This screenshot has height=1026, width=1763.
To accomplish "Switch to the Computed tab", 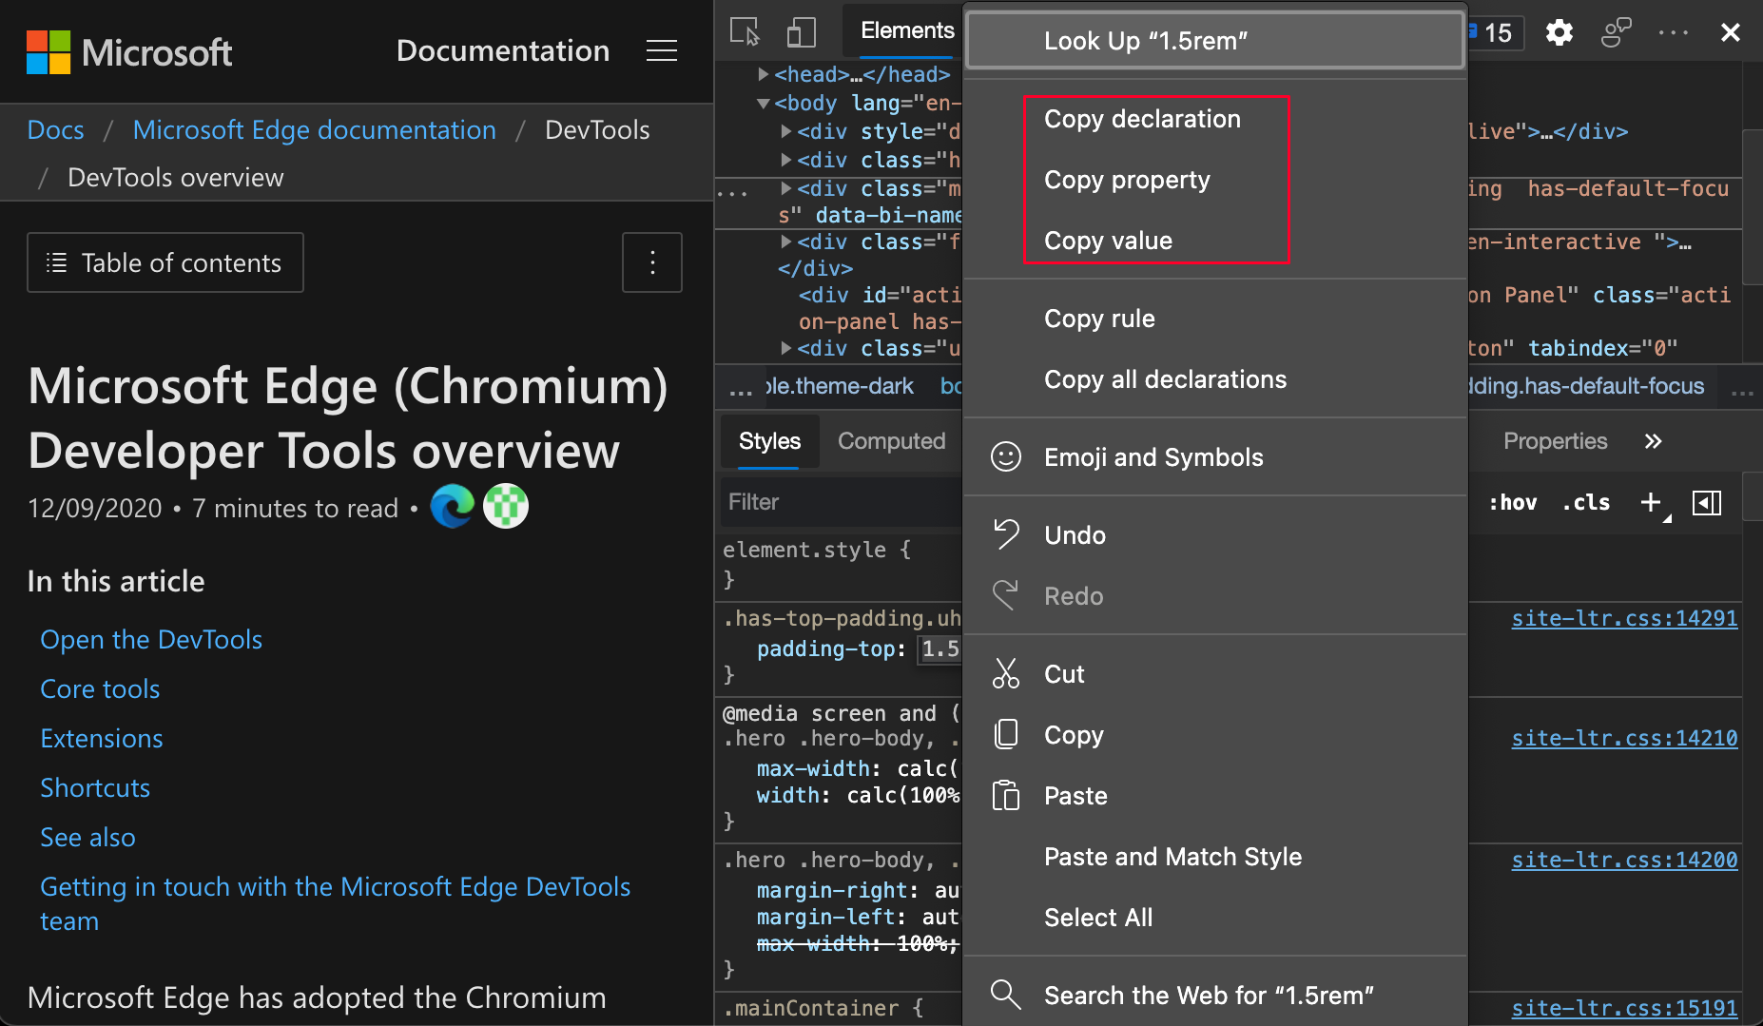I will point(891,440).
